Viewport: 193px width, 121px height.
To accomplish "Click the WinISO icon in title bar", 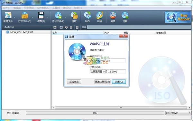I will (x=3, y=3).
